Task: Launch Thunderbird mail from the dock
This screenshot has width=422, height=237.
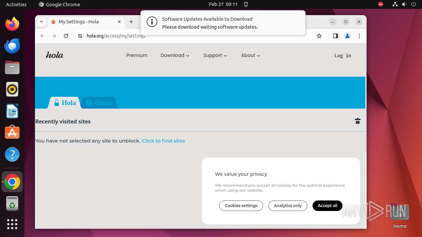Action: click(x=12, y=46)
